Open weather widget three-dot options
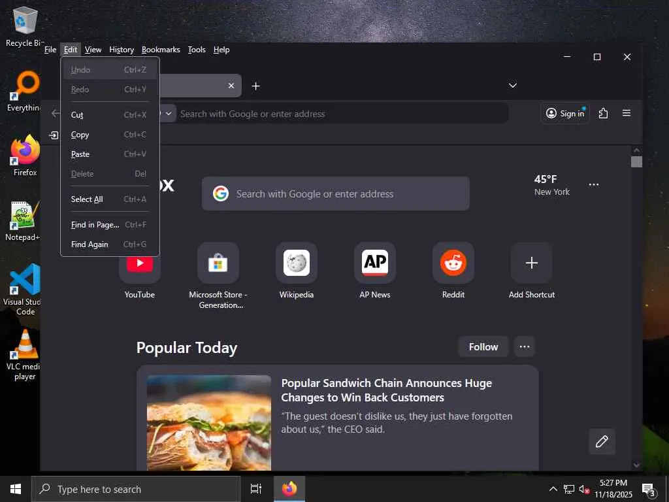The width and height of the screenshot is (669, 502). coord(594,185)
